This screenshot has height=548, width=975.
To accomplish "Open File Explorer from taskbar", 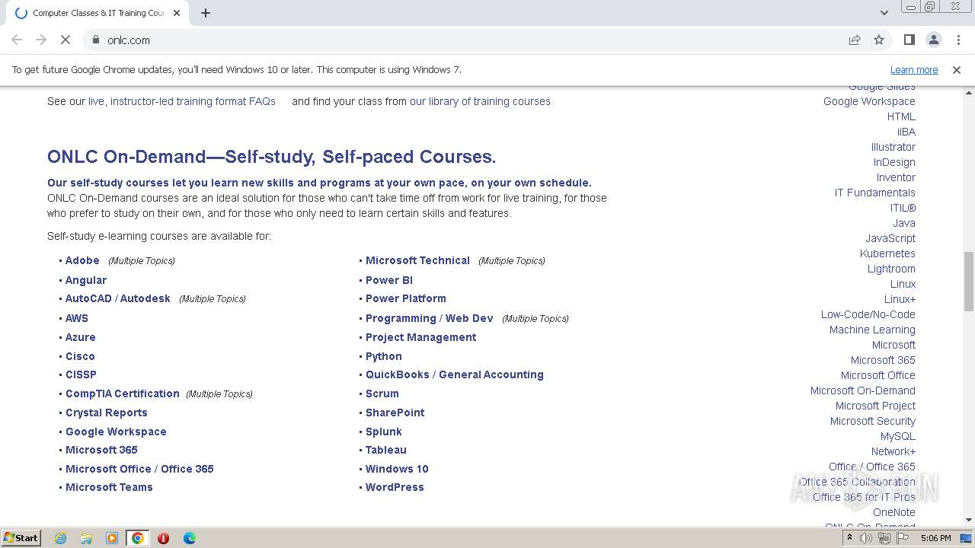I will click(86, 538).
